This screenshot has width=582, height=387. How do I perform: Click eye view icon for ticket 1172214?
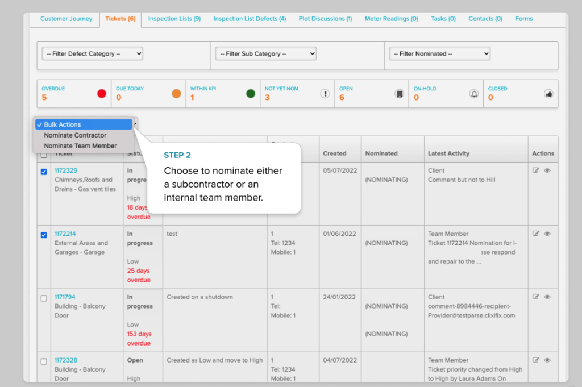547,234
